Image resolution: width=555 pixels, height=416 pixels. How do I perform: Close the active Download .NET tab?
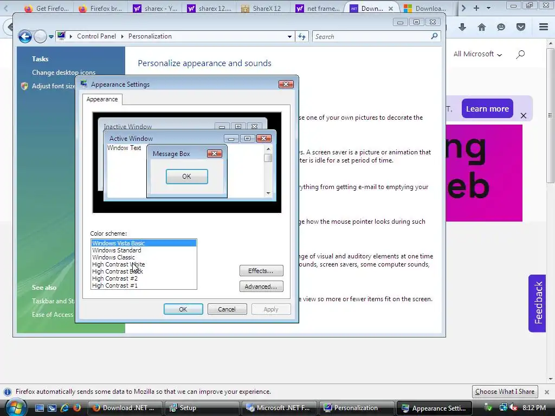coord(390,9)
